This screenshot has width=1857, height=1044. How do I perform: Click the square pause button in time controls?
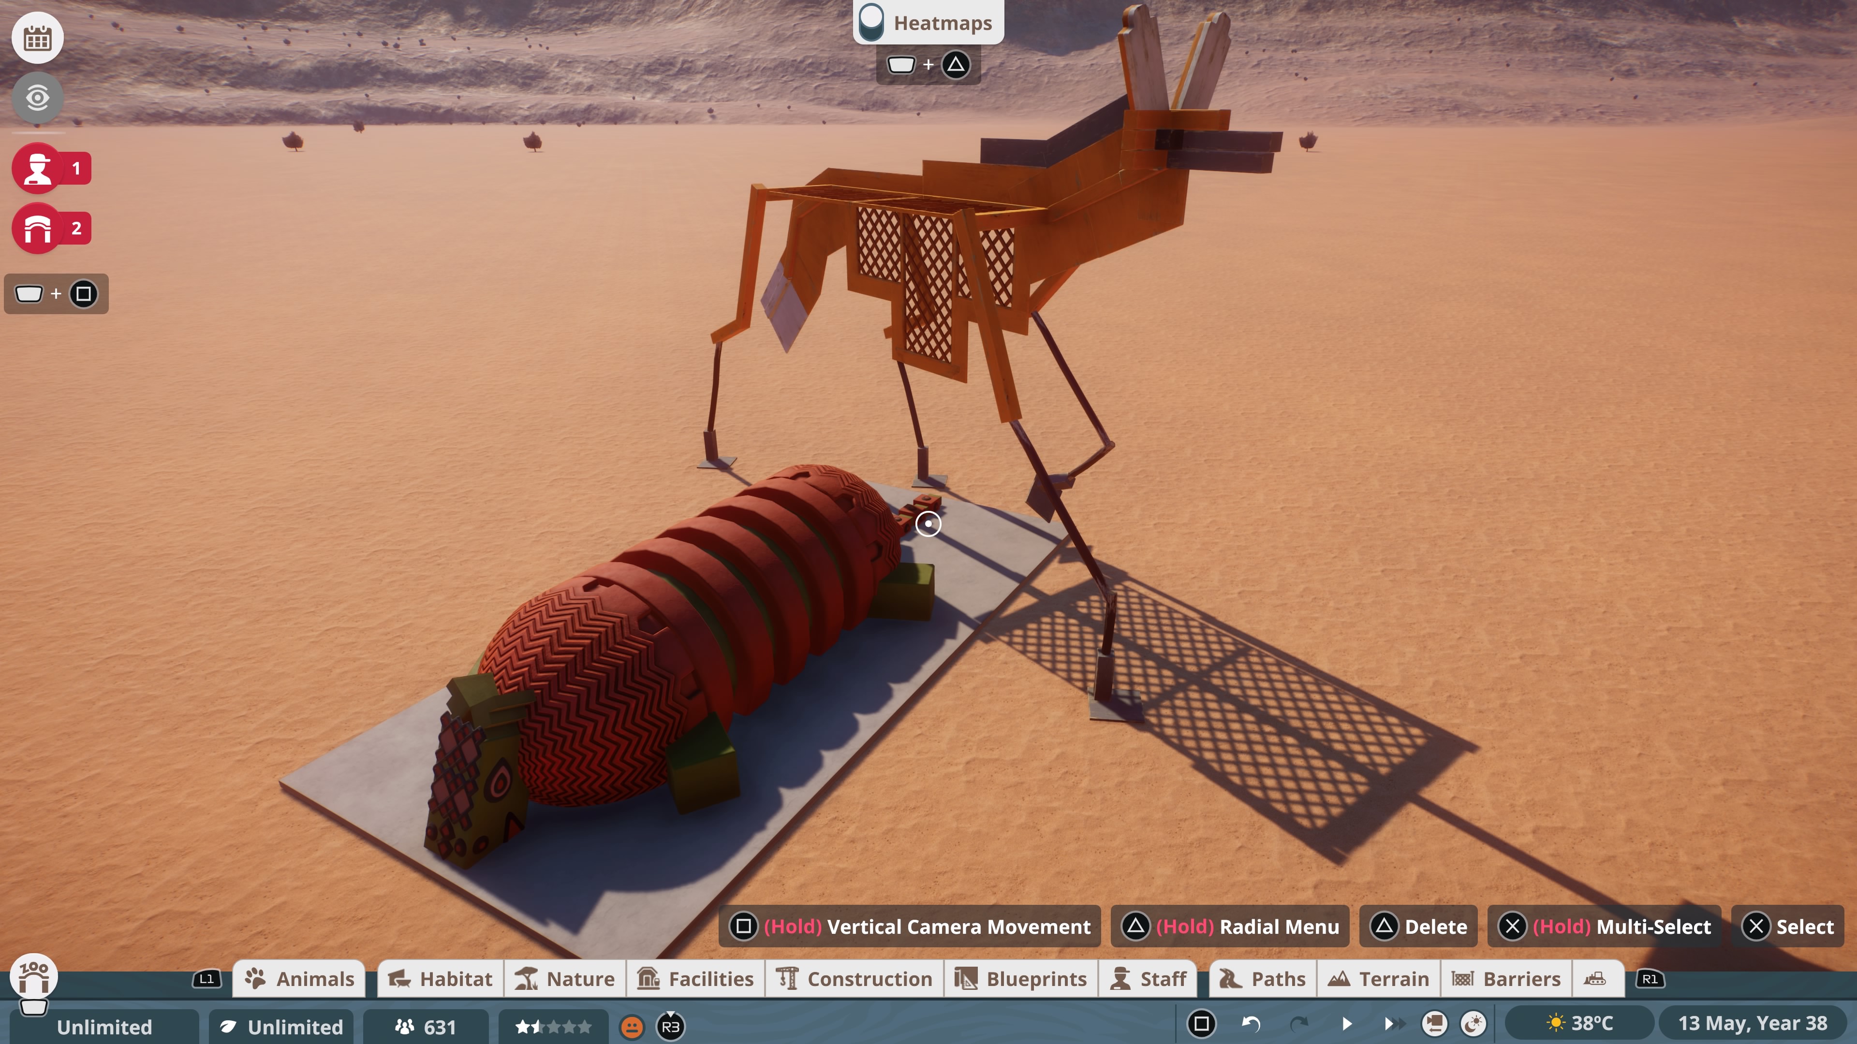1201,1024
